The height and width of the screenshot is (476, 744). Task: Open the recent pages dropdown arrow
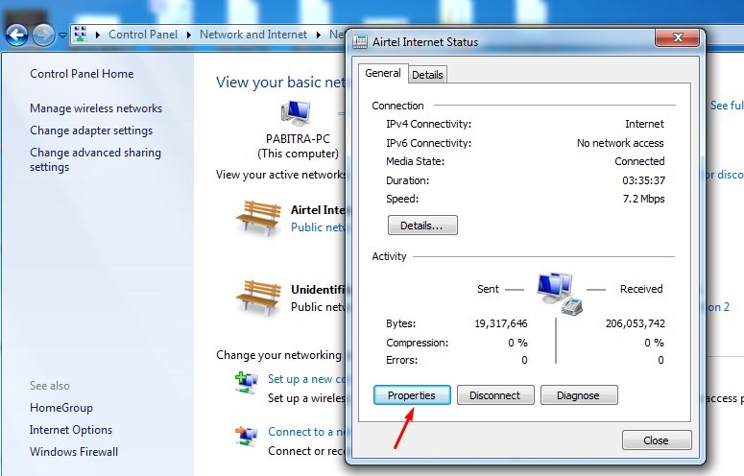coord(62,36)
